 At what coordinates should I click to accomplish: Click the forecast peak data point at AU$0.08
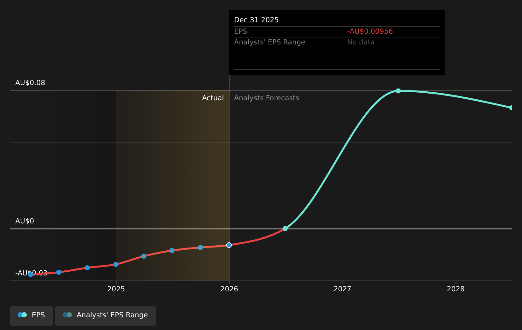point(398,91)
